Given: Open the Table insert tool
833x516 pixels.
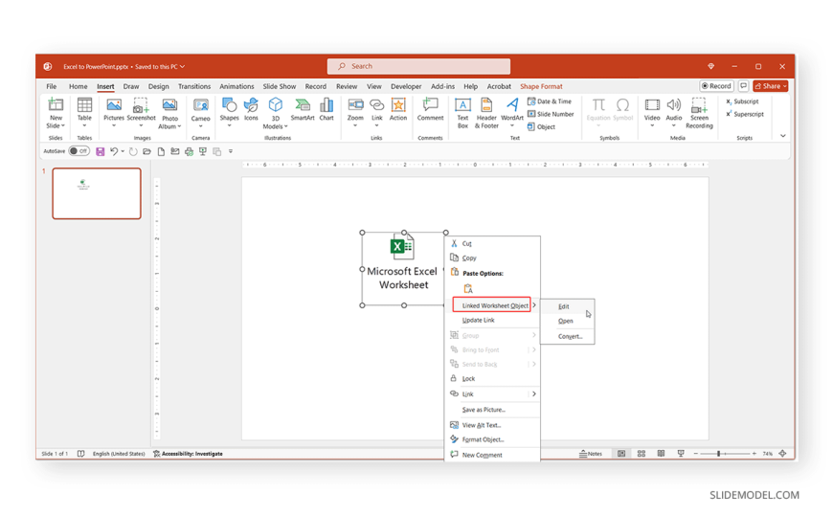Looking at the screenshot, I should 84,113.
